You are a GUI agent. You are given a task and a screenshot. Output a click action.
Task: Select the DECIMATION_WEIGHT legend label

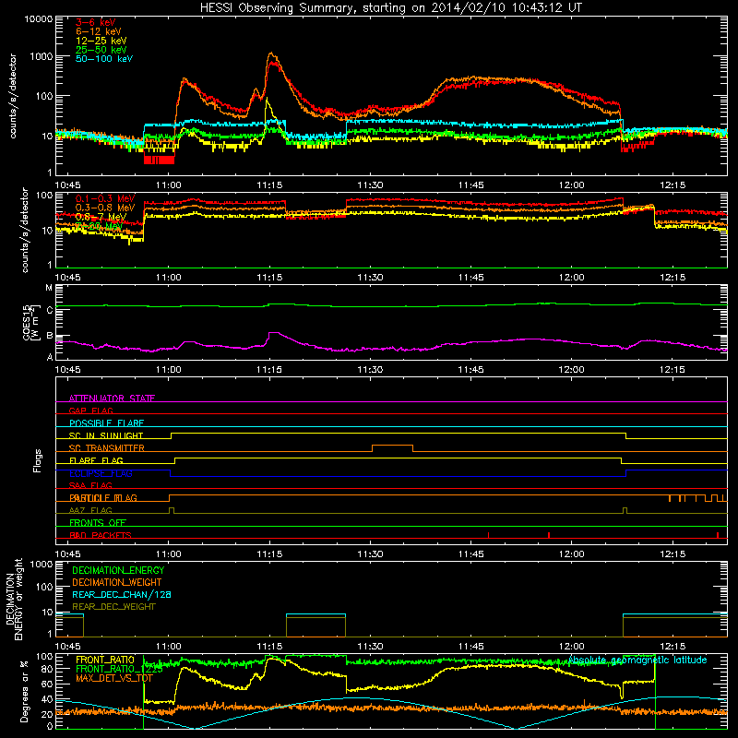click(117, 582)
